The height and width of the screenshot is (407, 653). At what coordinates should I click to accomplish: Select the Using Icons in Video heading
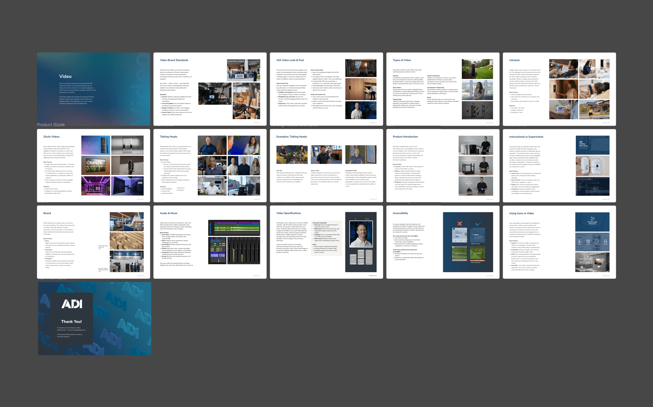521,213
